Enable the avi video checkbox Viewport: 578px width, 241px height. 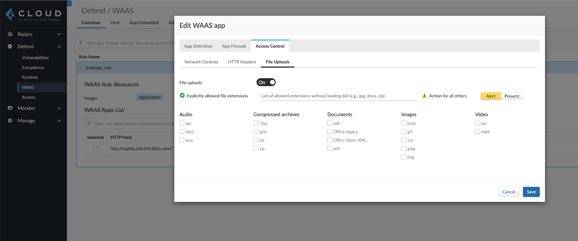[x=478, y=123]
